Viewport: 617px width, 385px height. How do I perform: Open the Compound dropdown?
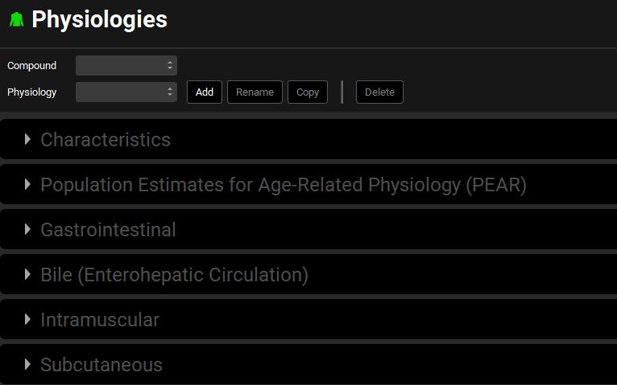point(126,65)
